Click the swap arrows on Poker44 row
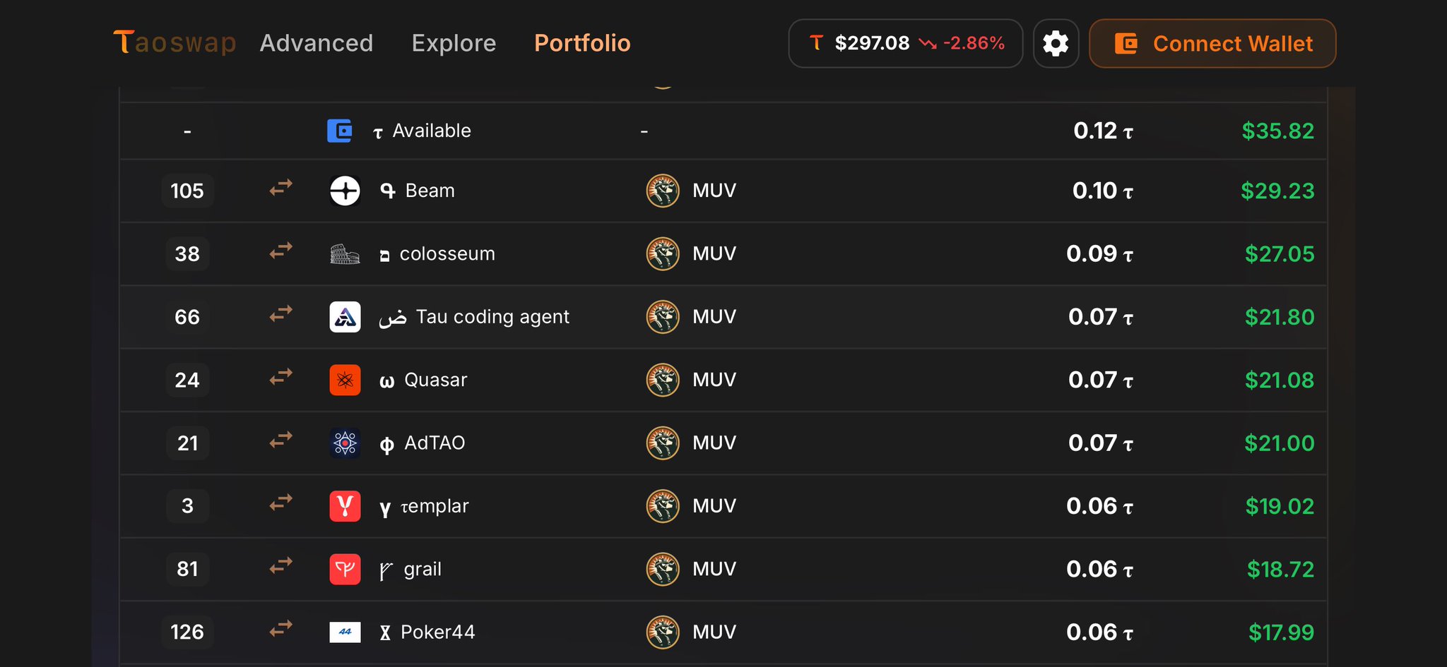This screenshot has height=667, width=1447. pos(281,628)
